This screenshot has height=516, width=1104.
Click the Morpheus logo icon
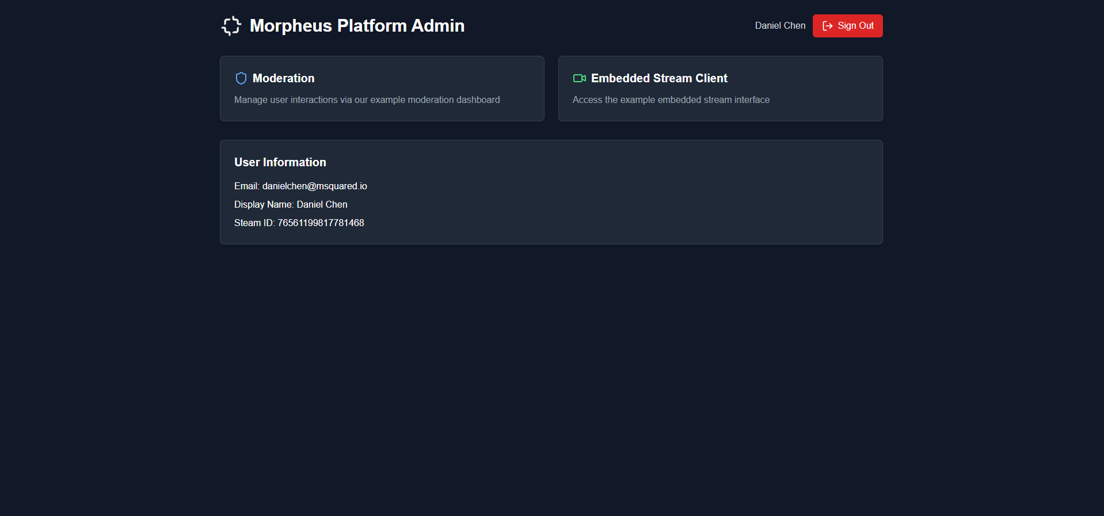tap(231, 26)
